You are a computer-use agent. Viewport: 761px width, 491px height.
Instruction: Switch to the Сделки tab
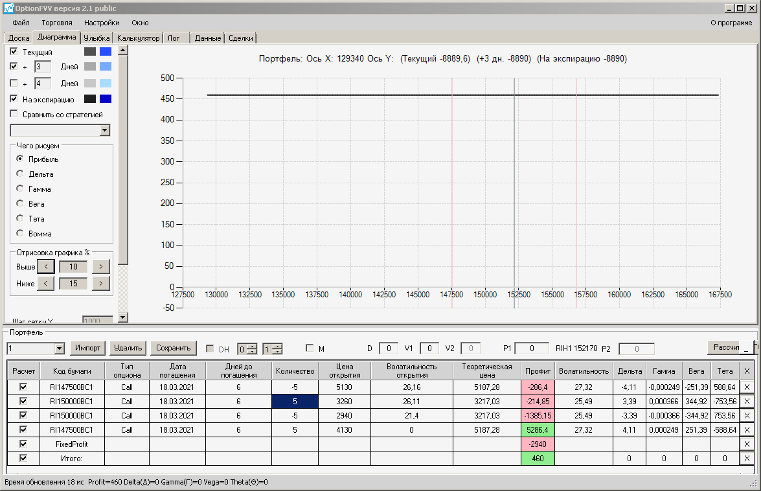pyautogui.click(x=241, y=38)
